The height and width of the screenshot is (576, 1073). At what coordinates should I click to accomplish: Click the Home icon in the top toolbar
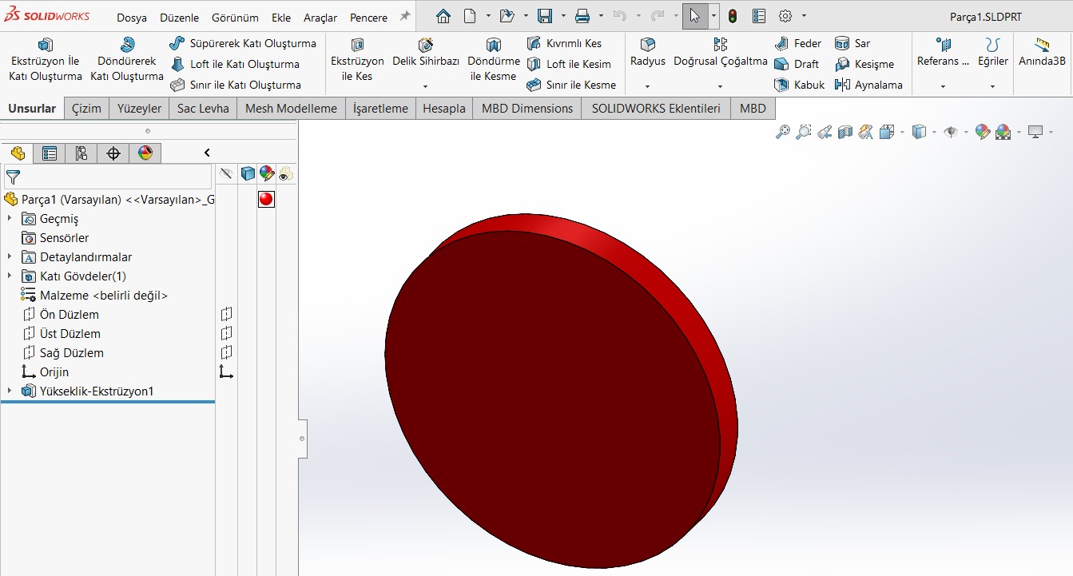443,16
